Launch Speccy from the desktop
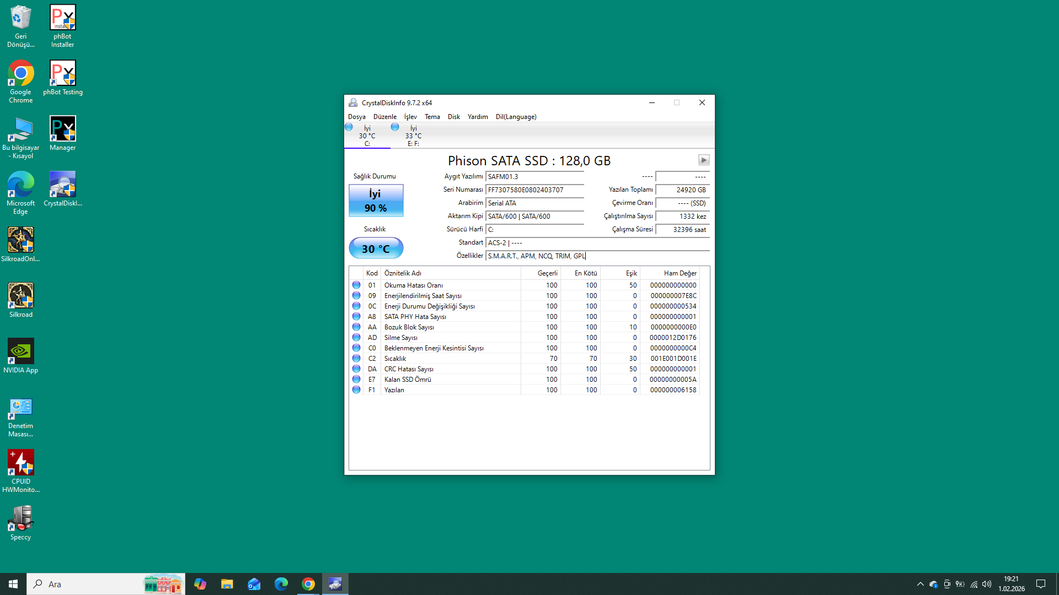1059x595 pixels. [x=21, y=522]
